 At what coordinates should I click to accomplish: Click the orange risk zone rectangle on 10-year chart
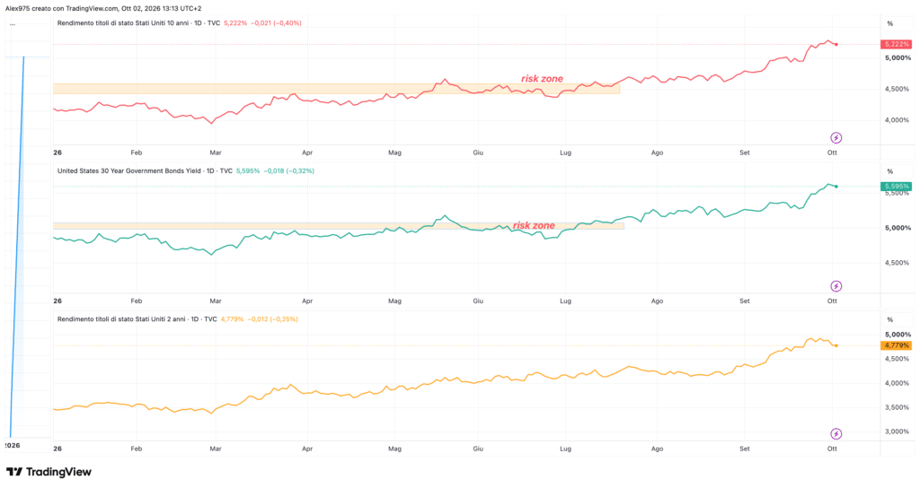[x=336, y=89]
